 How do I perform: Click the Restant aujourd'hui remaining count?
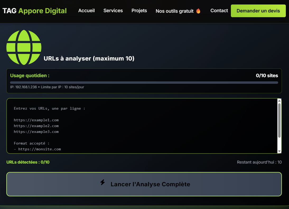click(x=259, y=162)
